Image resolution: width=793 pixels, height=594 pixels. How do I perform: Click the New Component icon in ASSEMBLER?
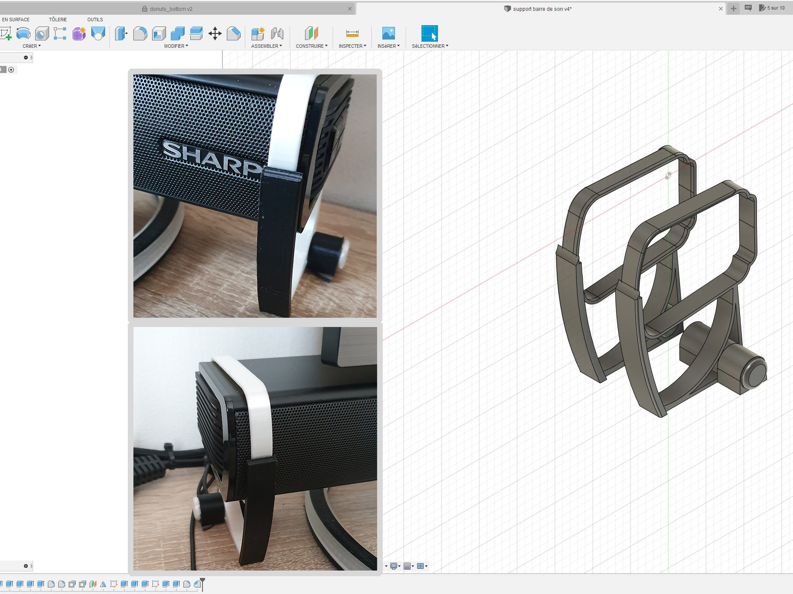click(258, 33)
